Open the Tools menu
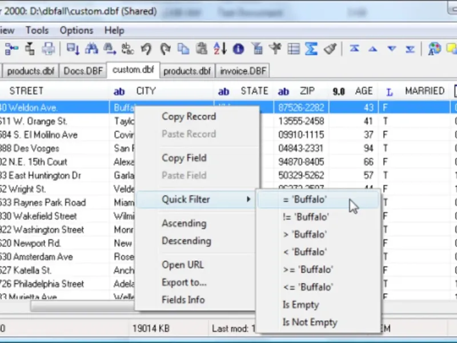Image resolution: width=457 pixels, height=343 pixels. tap(37, 30)
